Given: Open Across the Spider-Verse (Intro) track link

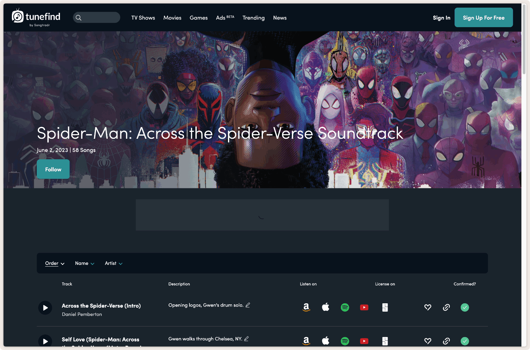Looking at the screenshot, I should [x=101, y=306].
